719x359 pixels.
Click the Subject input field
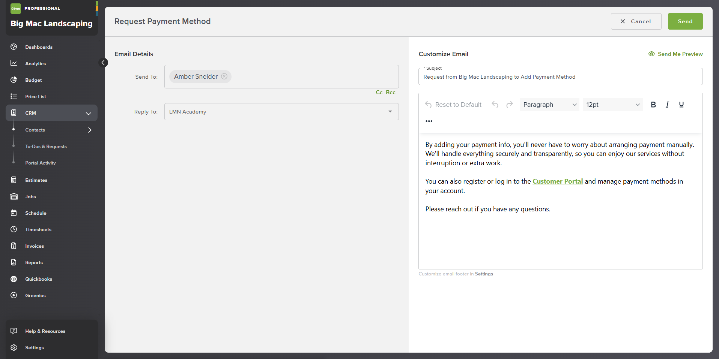561,77
